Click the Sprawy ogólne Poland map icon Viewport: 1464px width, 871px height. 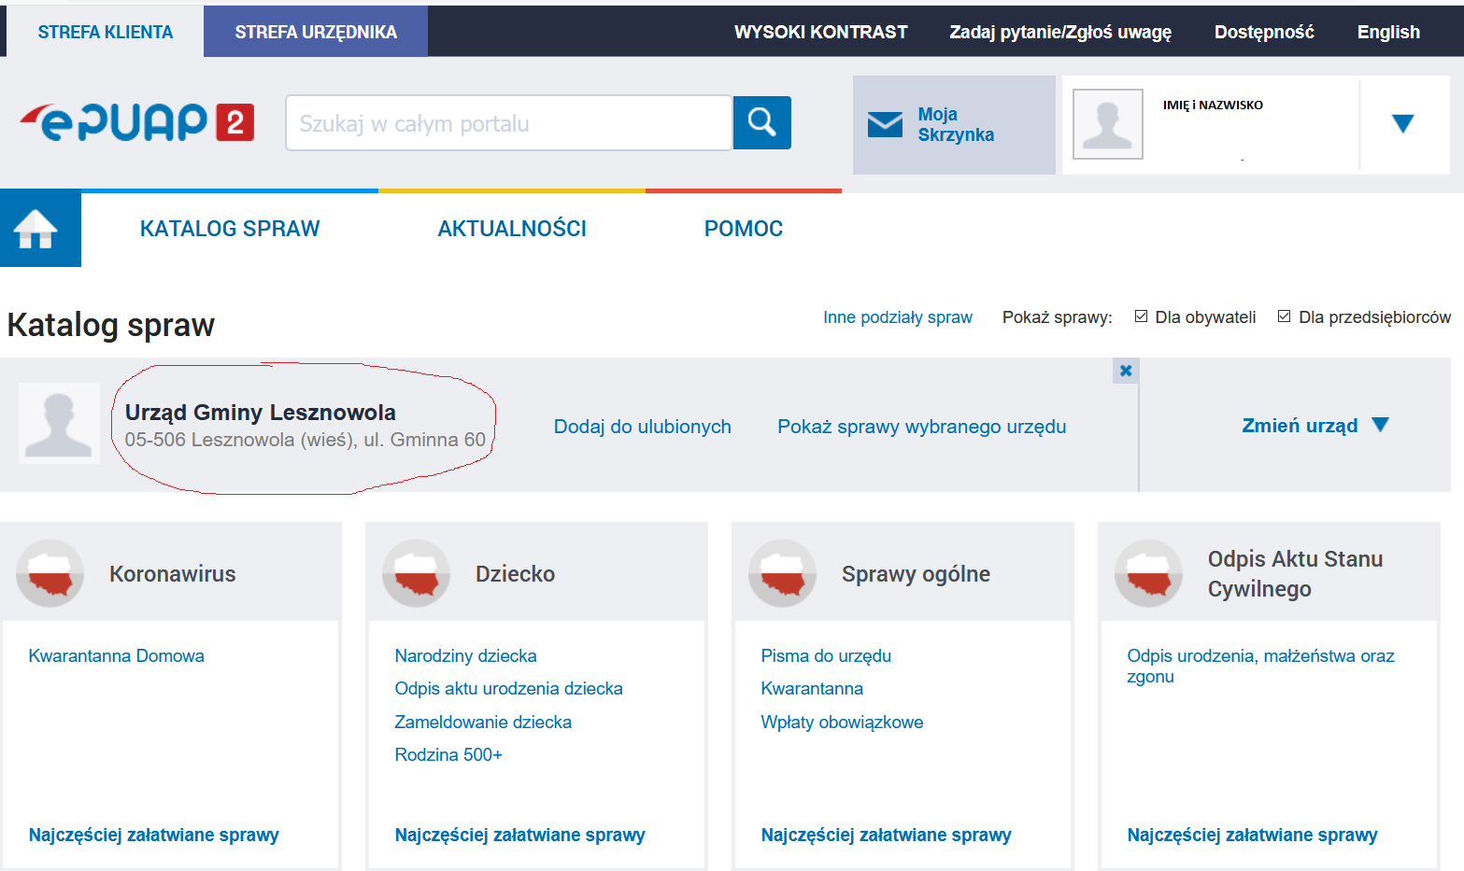[x=783, y=573]
